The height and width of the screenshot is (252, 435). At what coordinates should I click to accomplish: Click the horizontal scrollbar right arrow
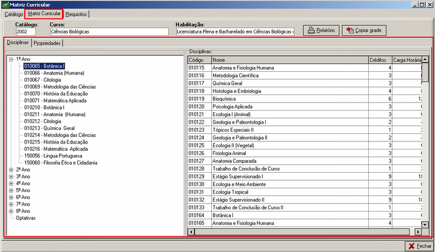(x=418, y=231)
